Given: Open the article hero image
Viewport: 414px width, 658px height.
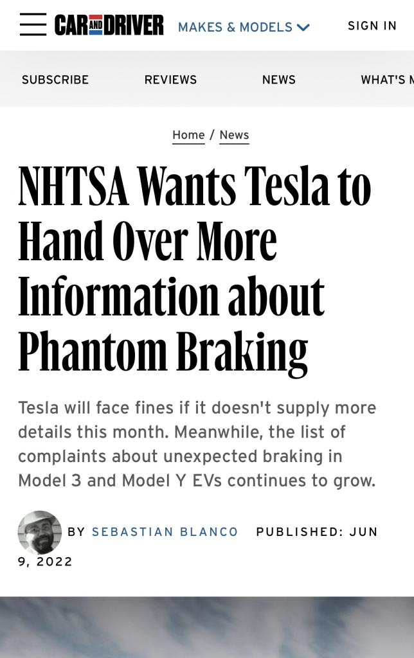Looking at the screenshot, I should point(207,627).
